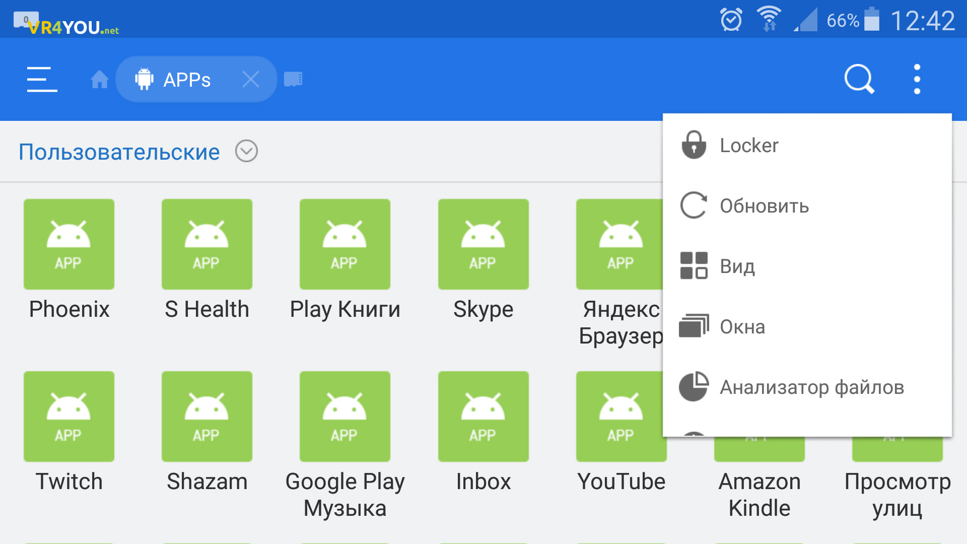Expand the Пользовательские category dropdown
The height and width of the screenshot is (544, 967).
point(246,151)
